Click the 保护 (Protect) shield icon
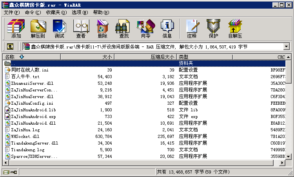This screenshot has width=294, height=177. tap(213, 29)
